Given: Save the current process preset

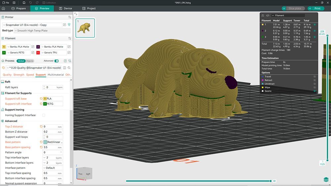Looking at the screenshot, I should 65,68.
